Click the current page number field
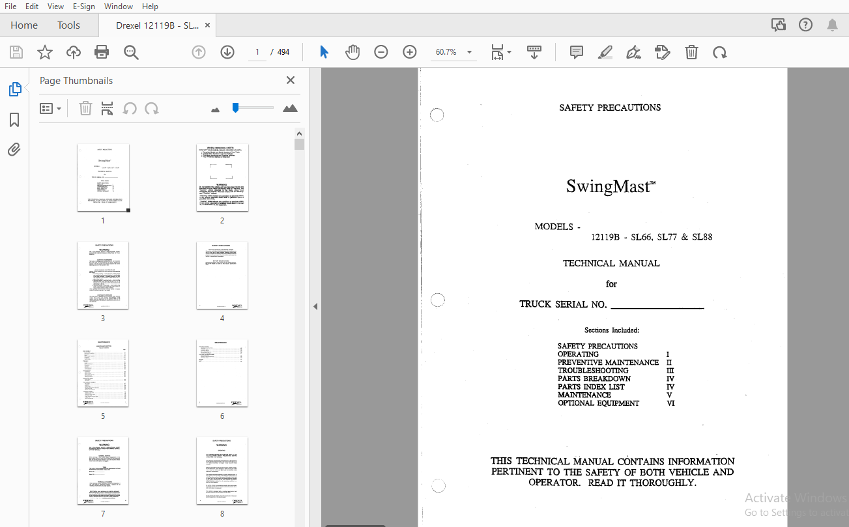Viewport: 849px width, 527px height. point(257,52)
